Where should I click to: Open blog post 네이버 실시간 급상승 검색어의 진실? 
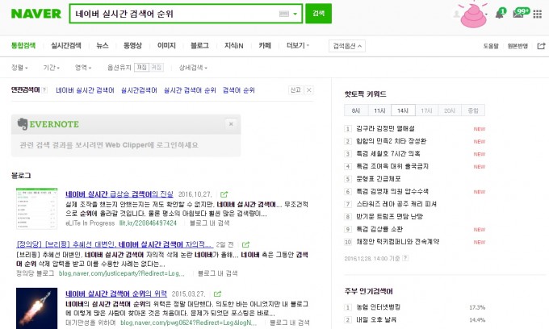[119, 194]
